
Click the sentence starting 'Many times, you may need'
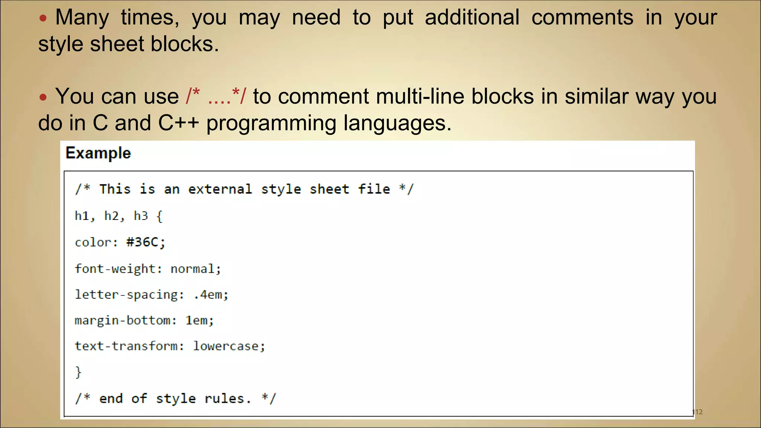point(378,30)
